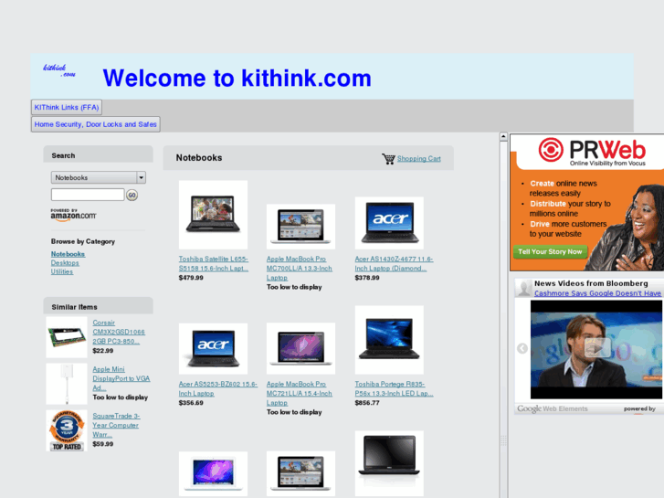Open Home Security, Door Locks and Safes
Viewport: 664px width, 498px height.
click(x=95, y=124)
